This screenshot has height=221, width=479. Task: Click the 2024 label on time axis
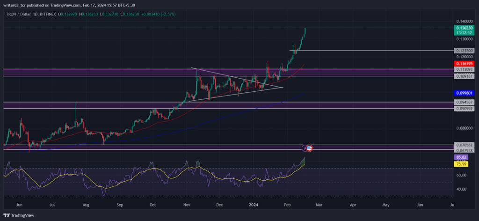(253, 205)
